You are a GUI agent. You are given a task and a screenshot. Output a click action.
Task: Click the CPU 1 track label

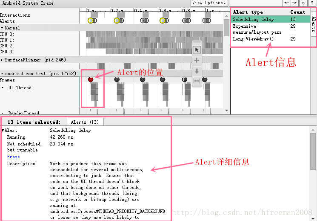7,40
